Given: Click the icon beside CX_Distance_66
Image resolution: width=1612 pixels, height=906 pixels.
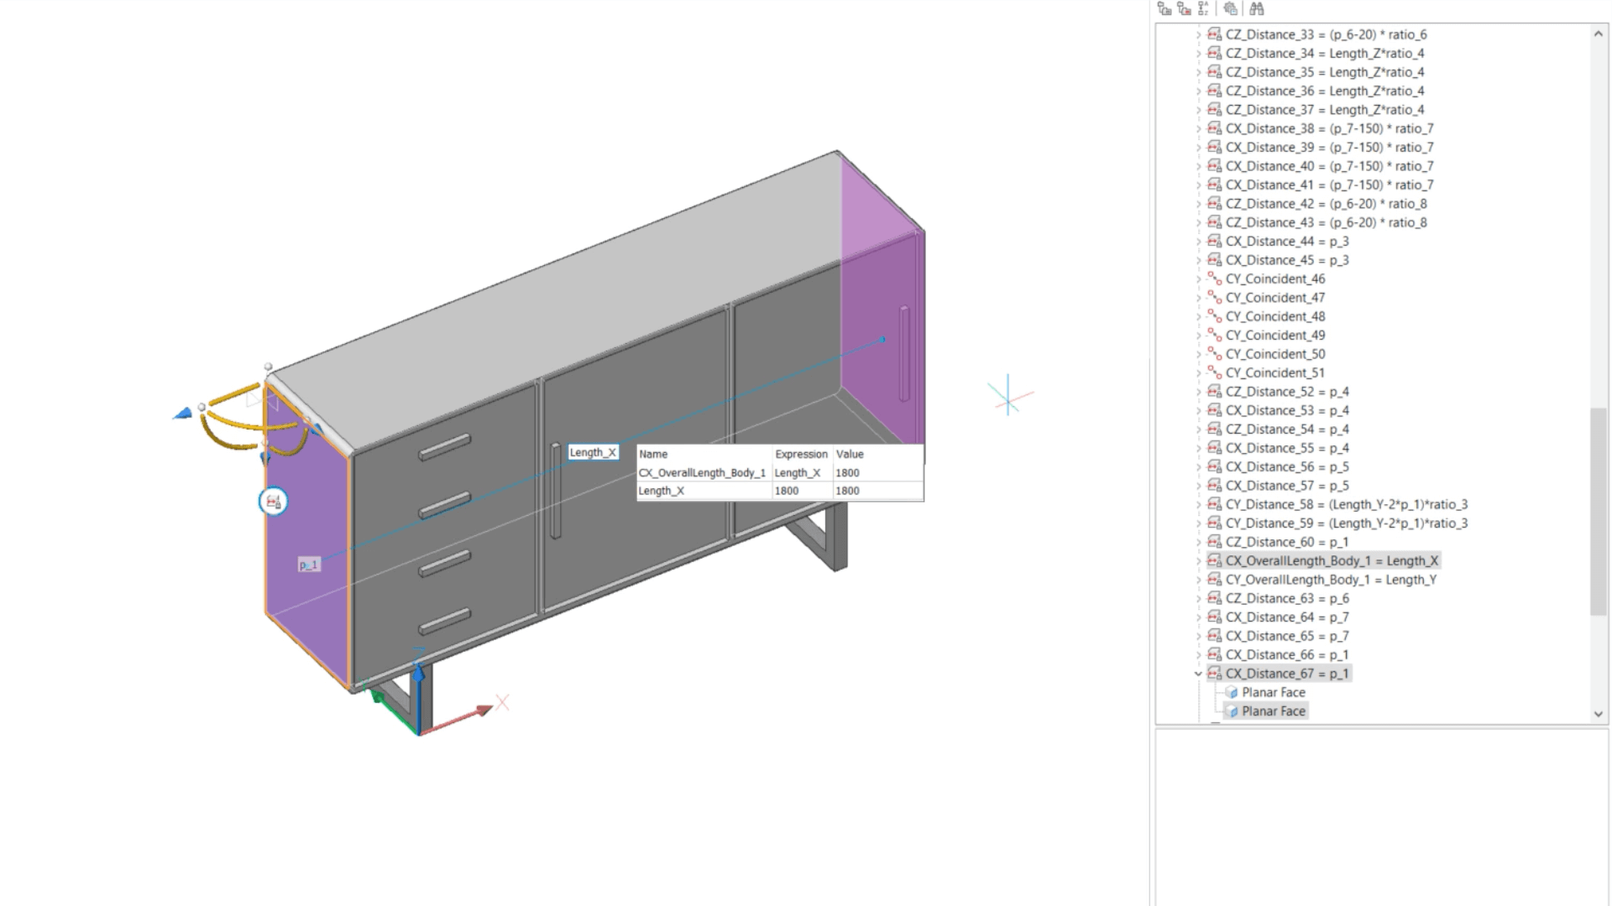Looking at the screenshot, I should click(1214, 654).
